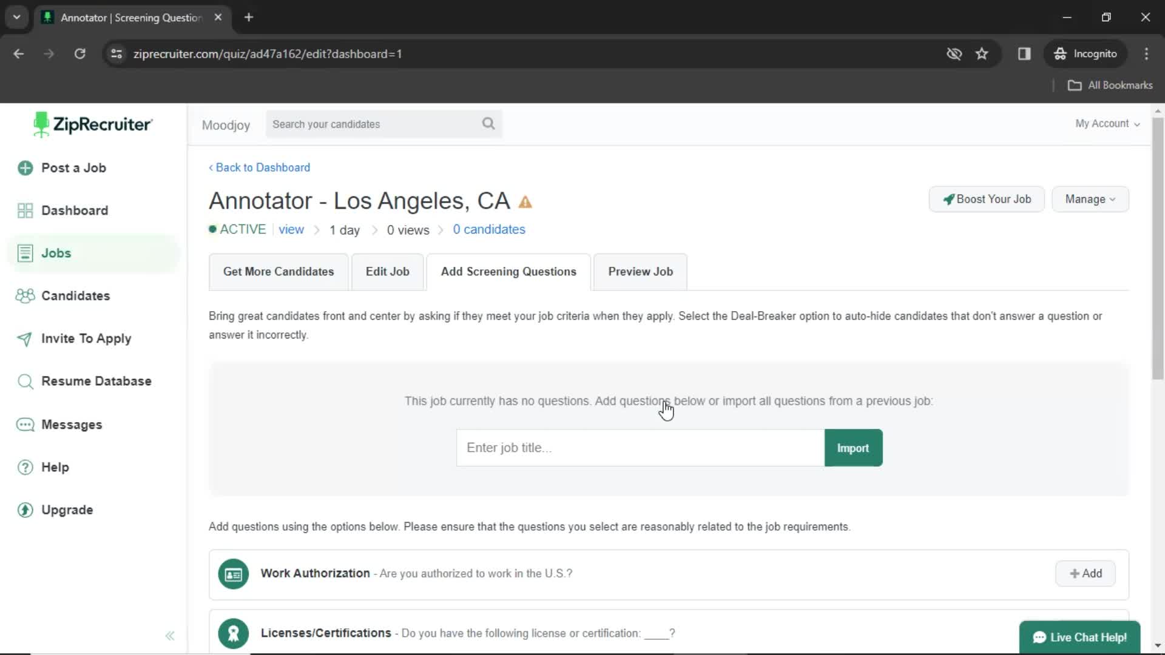Click the Jobs sidebar icon
1165x655 pixels.
(x=25, y=254)
